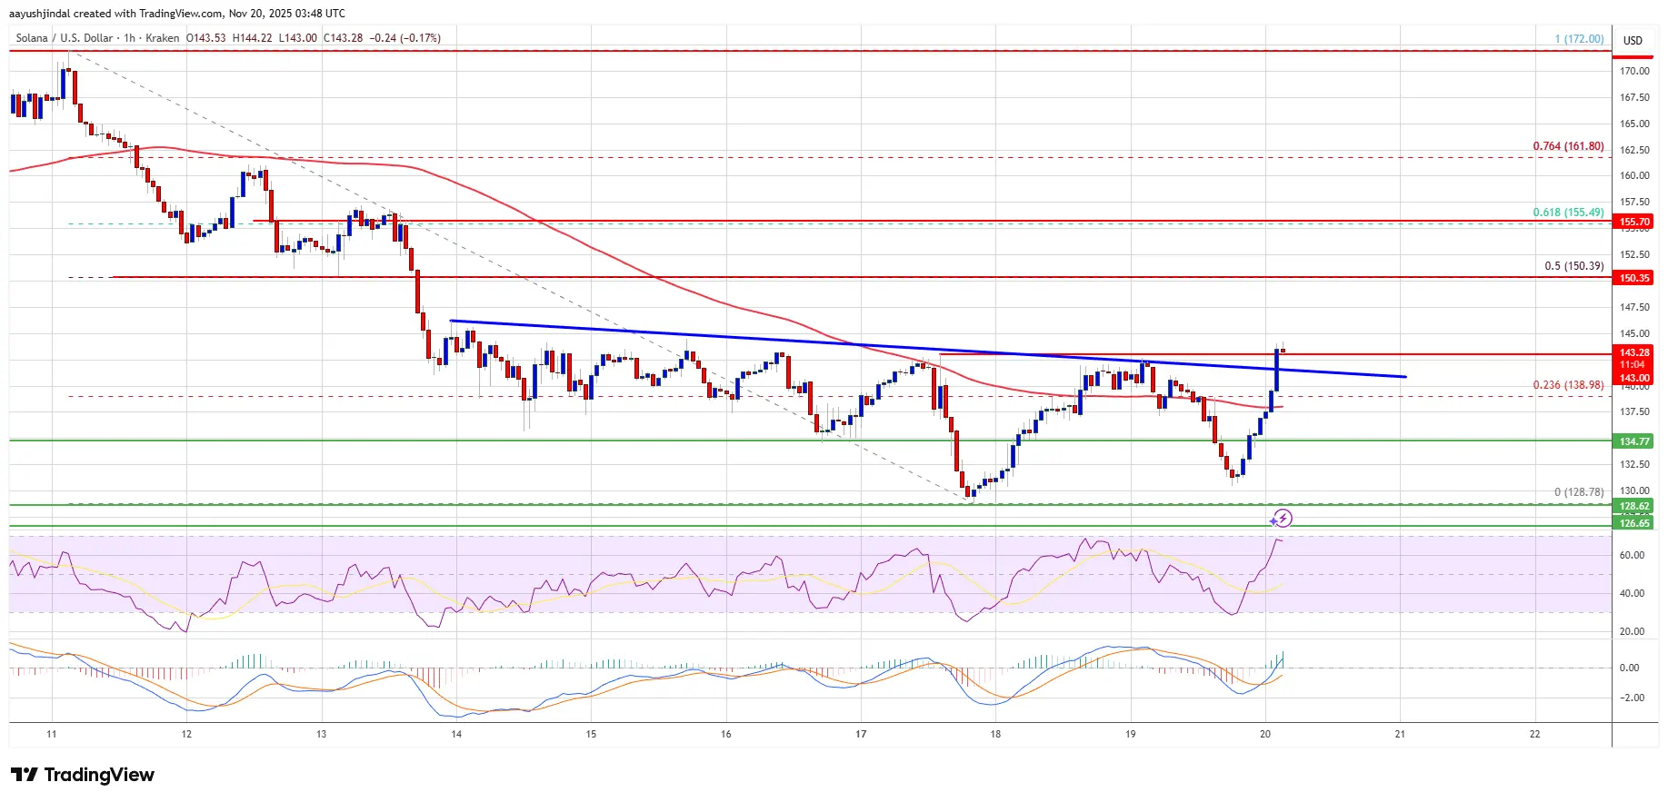The image size is (1668, 802).
Task: Open the USD currency selector
Action: point(1633,40)
